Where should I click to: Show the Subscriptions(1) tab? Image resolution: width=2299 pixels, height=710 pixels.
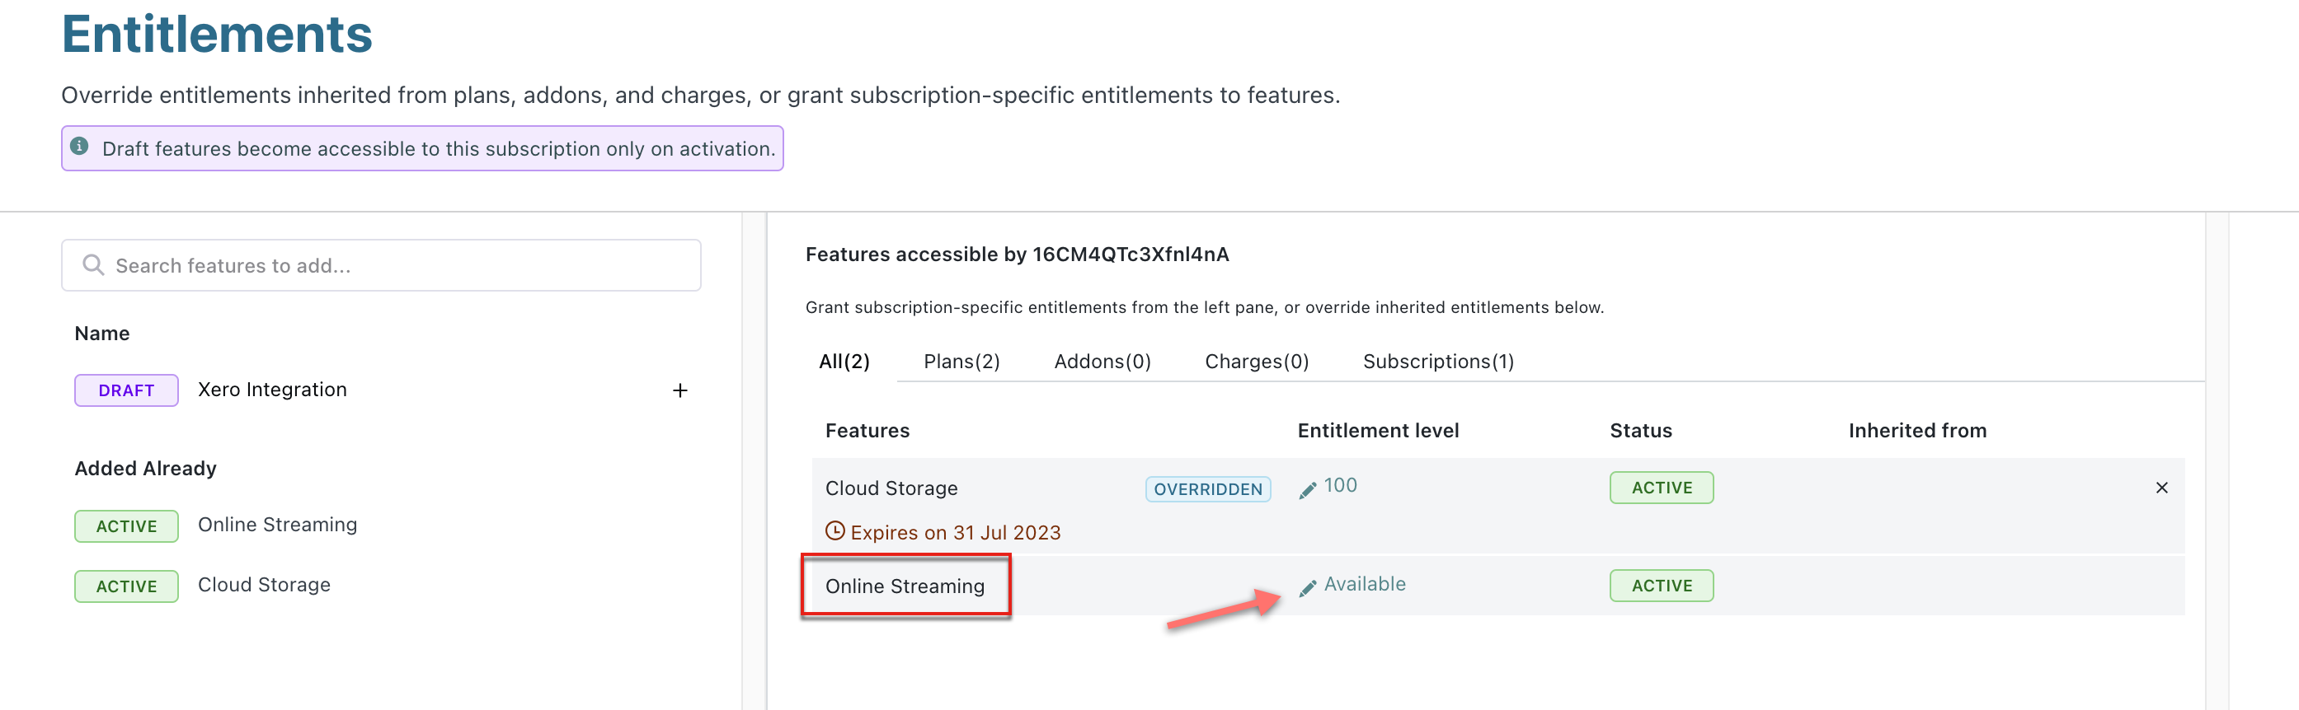[x=1438, y=362]
